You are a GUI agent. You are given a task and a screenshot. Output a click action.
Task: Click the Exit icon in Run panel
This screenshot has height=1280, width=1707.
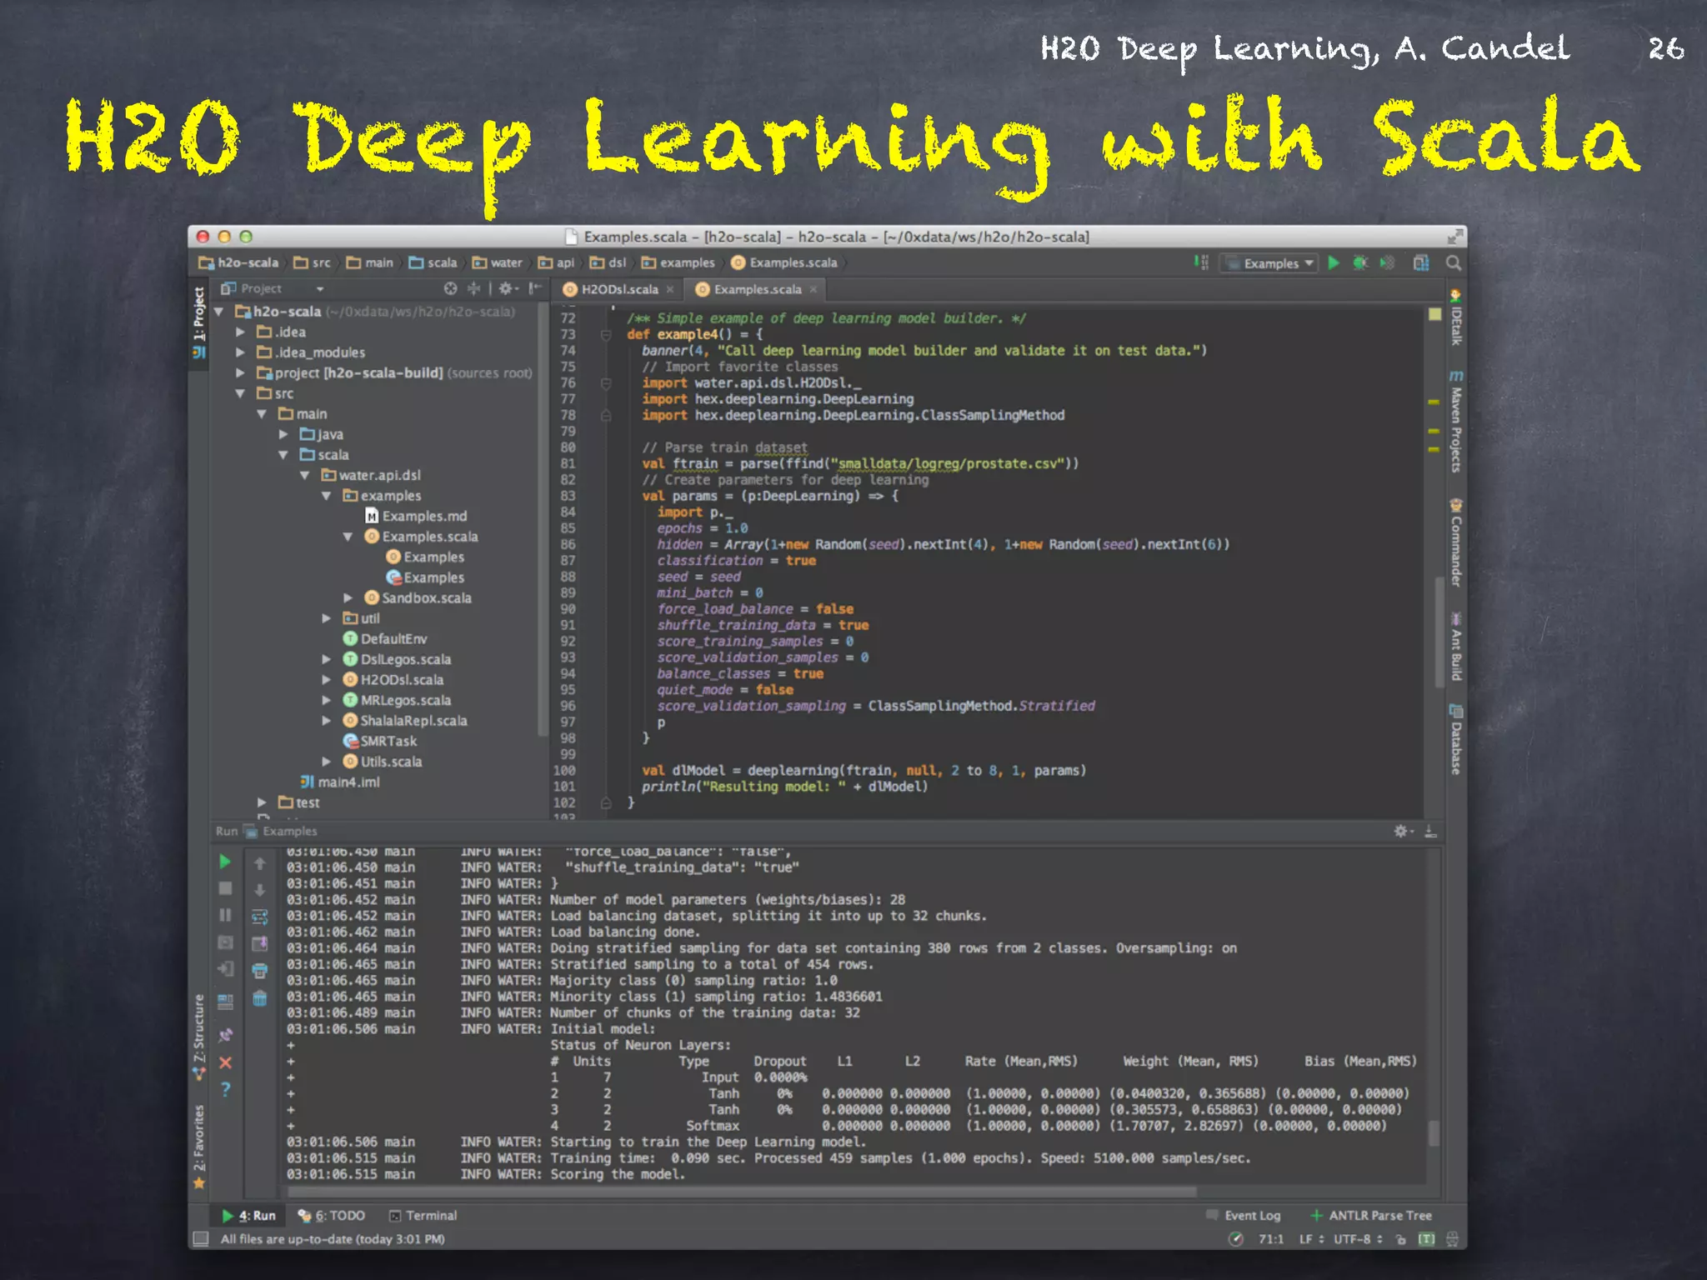click(x=225, y=969)
